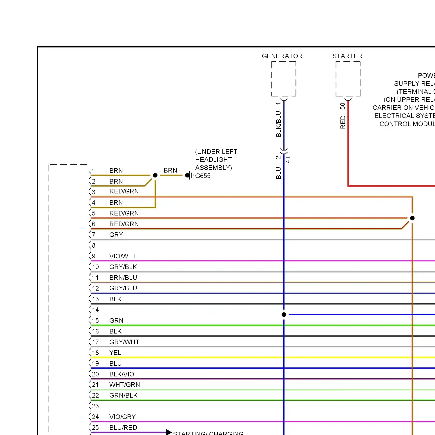Click the GENERATOR component label

(282, 56)
